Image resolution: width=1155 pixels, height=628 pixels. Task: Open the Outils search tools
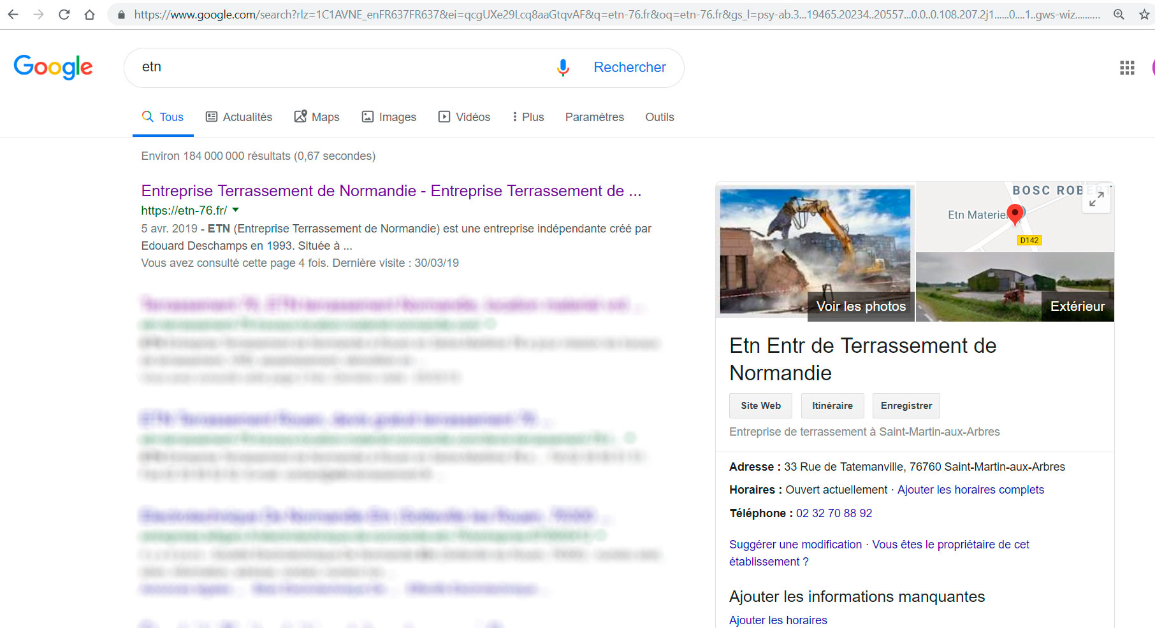(660, 117)
